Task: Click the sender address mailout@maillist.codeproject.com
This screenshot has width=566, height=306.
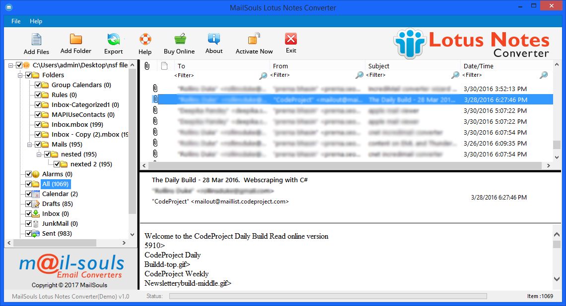Action: click(240, 202)
